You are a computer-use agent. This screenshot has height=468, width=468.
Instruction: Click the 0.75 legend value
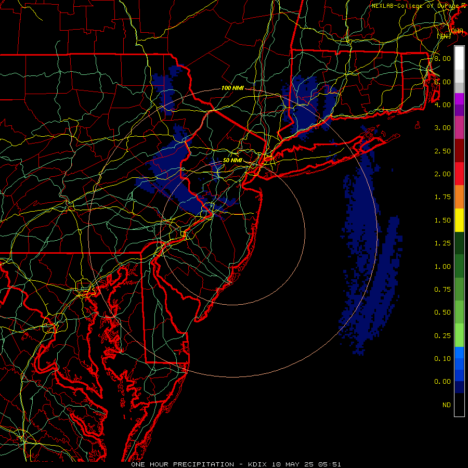[443, 290]
